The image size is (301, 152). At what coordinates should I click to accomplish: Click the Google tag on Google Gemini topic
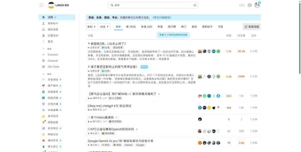point(140,145)
